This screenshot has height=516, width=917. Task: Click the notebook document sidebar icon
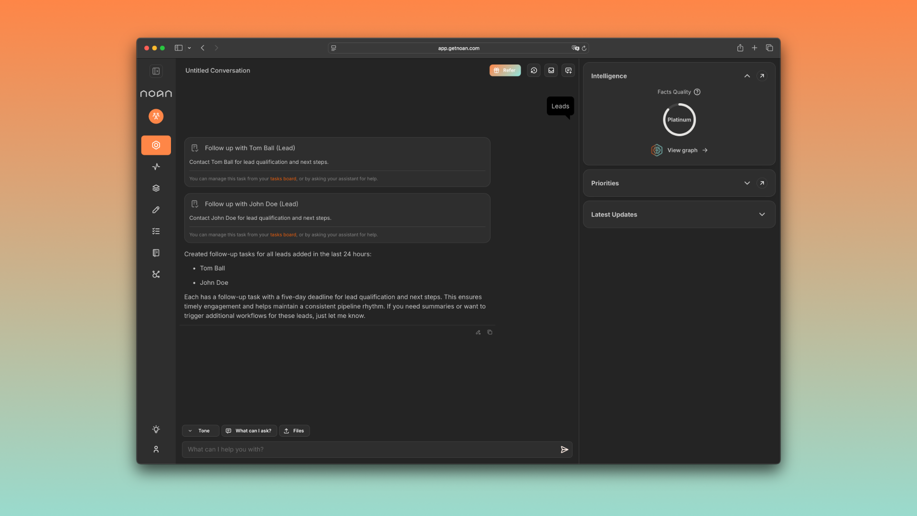pyautogui.click(x=156, y=253)
